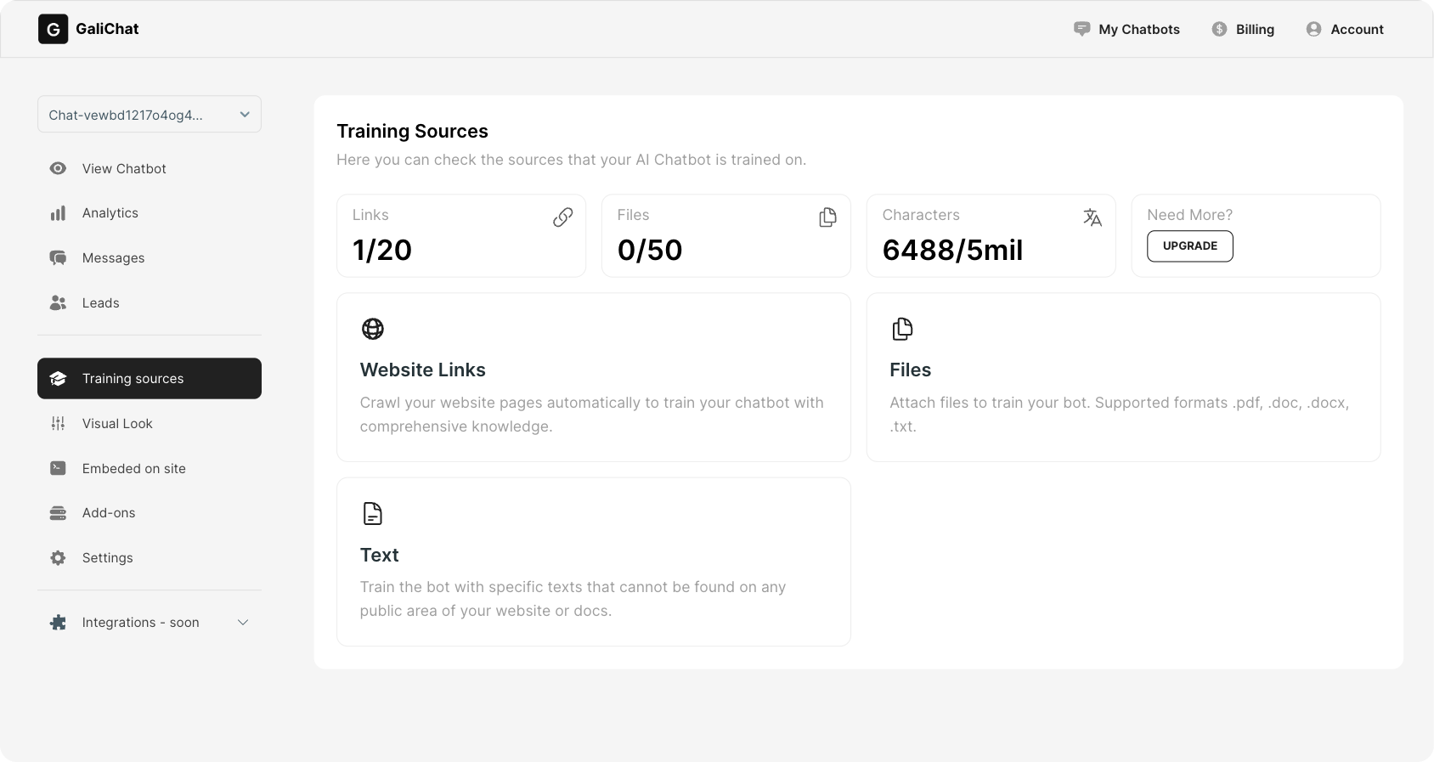Select Visual Look in sidebar
Viewport: 1434px width, 762px height.
point(117,424)
